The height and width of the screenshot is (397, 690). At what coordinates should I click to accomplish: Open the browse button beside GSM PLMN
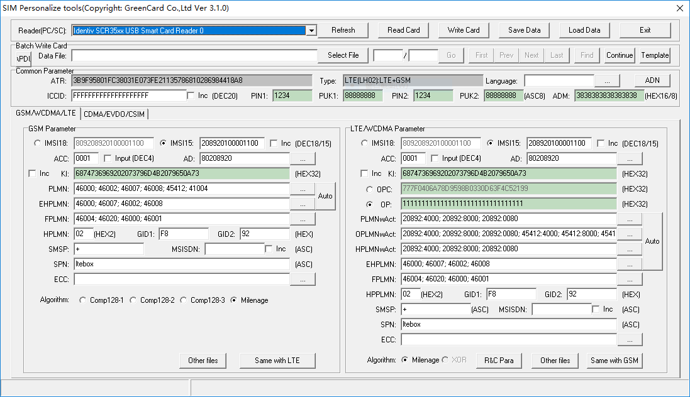(303, 188)
